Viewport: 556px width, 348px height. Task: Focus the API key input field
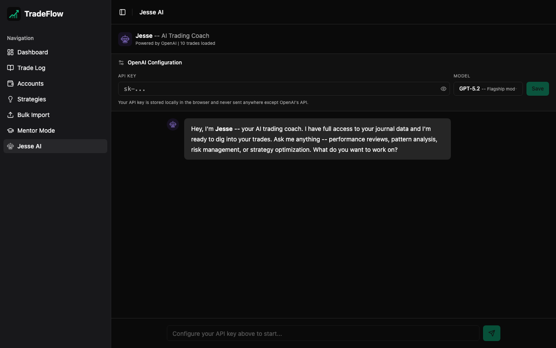click(x=278, y=89)
